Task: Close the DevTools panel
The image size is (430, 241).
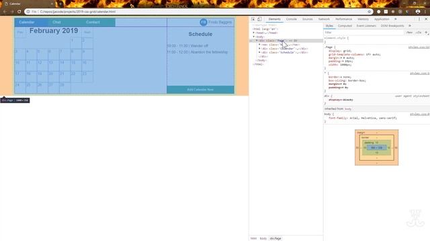Action: pyautogui.click(x=426, y=19)
